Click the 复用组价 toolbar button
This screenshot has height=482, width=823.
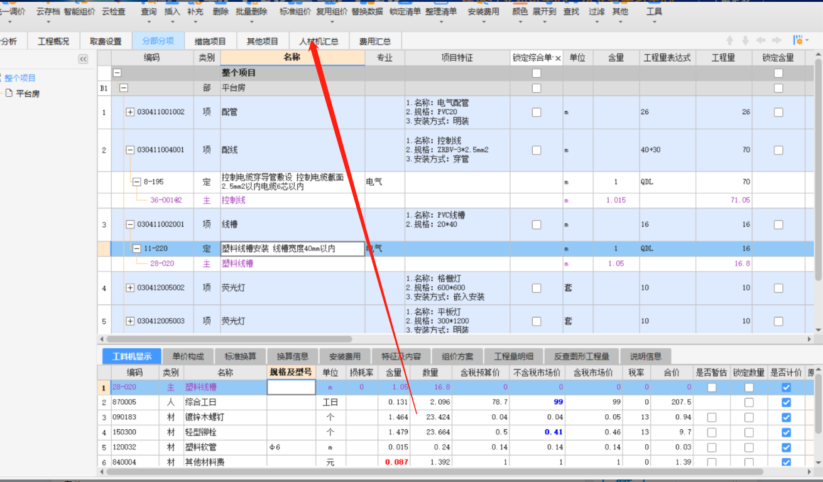pyautogui.click(x=332, y=11)
